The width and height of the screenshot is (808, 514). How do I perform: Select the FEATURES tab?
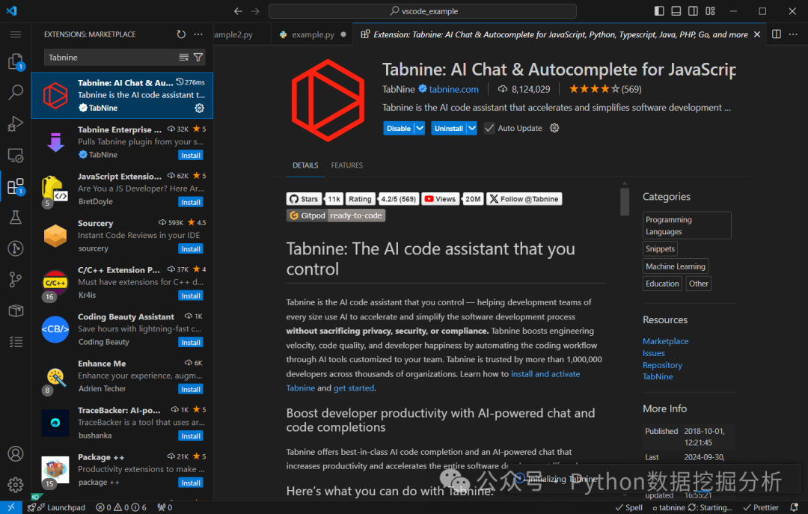(347, 165)
